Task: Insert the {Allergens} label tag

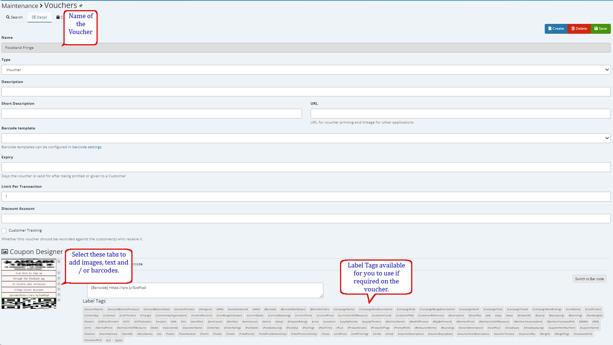Action: click(x=205, y=309)
